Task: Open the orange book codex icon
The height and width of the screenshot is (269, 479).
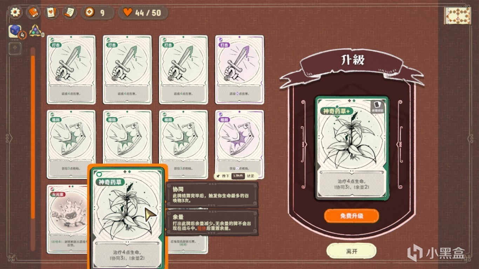Action: [x=34, y=13]
